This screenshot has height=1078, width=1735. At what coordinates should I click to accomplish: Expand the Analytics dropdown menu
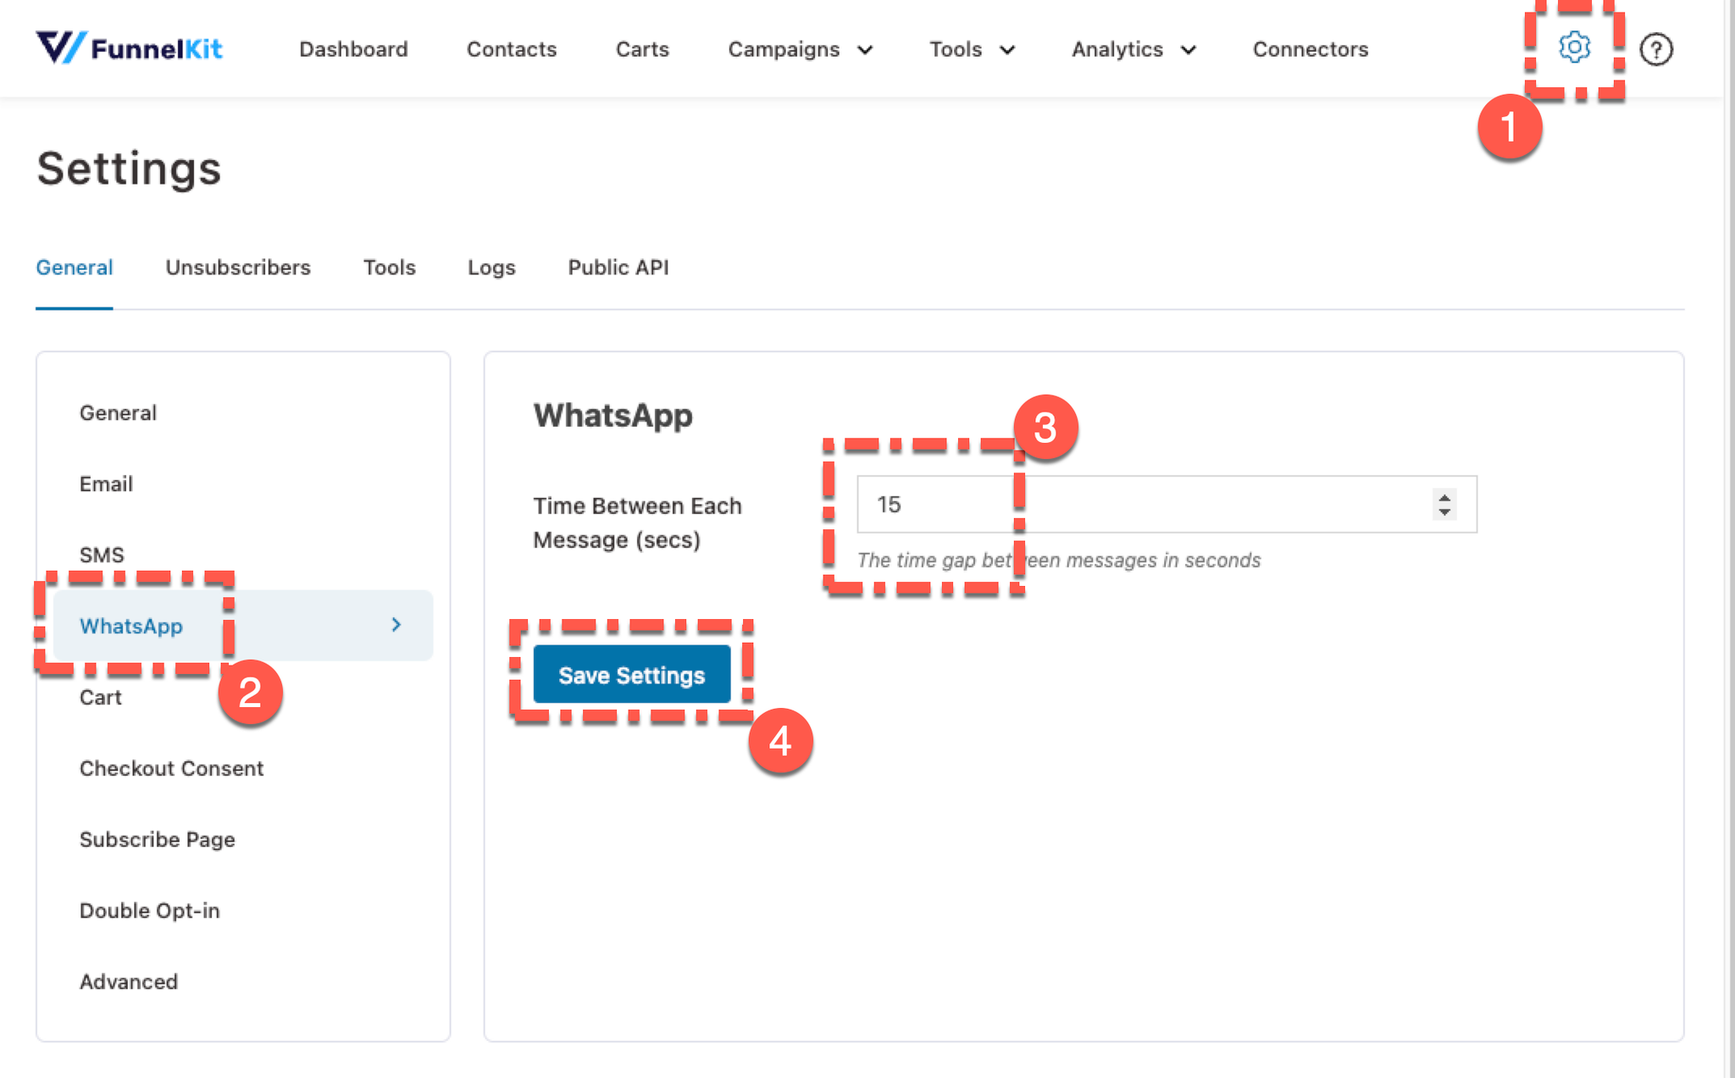pos(1134,49)
